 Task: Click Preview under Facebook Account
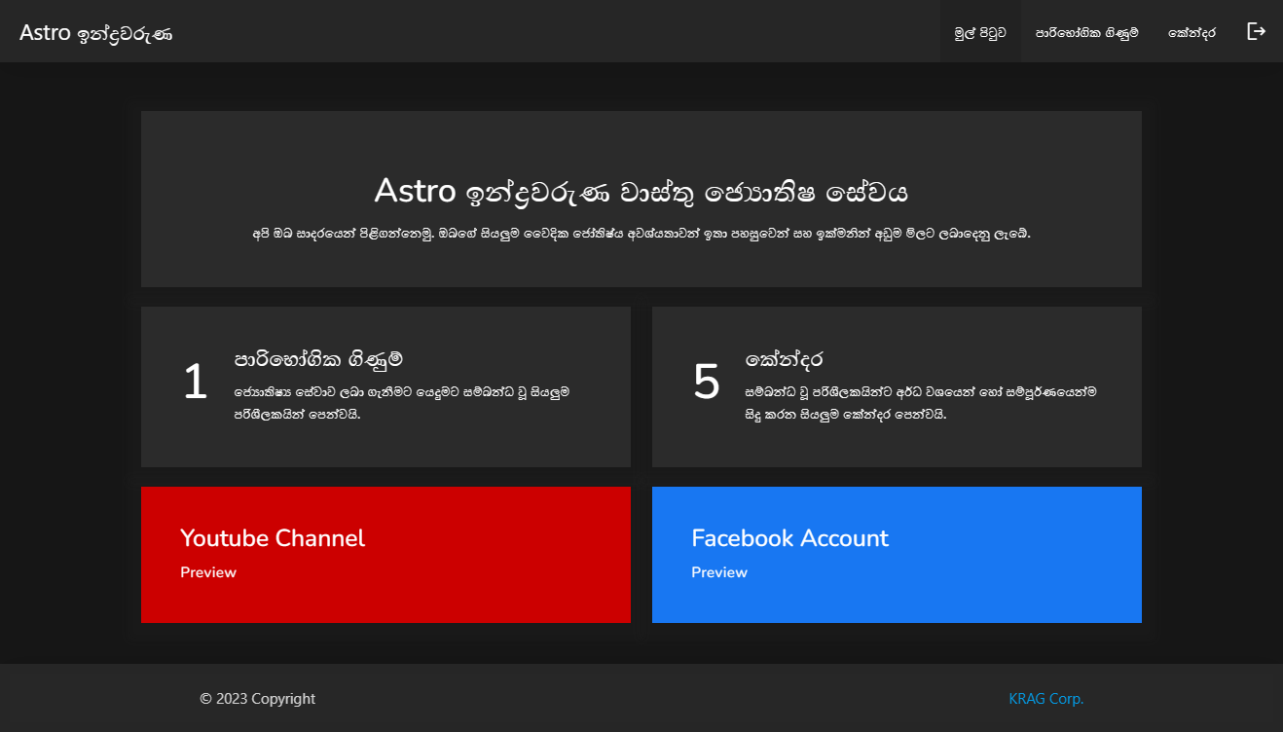(x=718, y=571)
